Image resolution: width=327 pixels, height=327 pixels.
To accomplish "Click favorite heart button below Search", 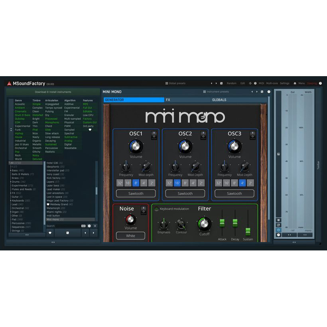I will 50,233.
